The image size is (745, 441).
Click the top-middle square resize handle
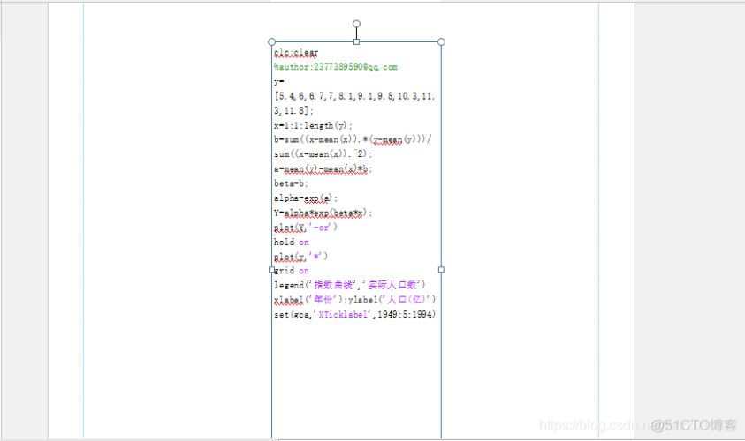[x=356, y=41]
